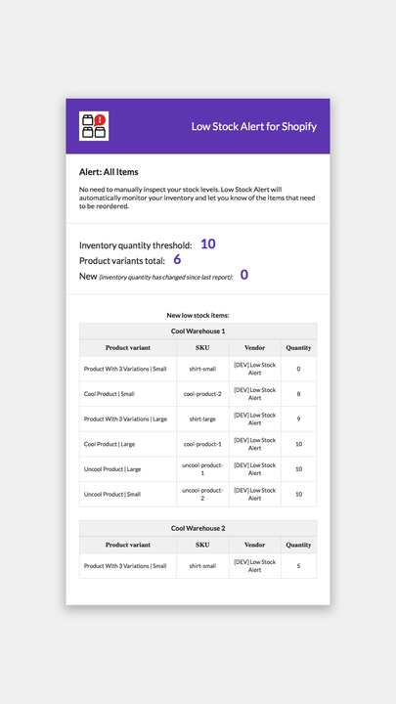Image resolution: width=396 pixels, height=704 pixels.
Task: Click the 'Inventory quantity threshold:' label
Action: click(136, 245)
